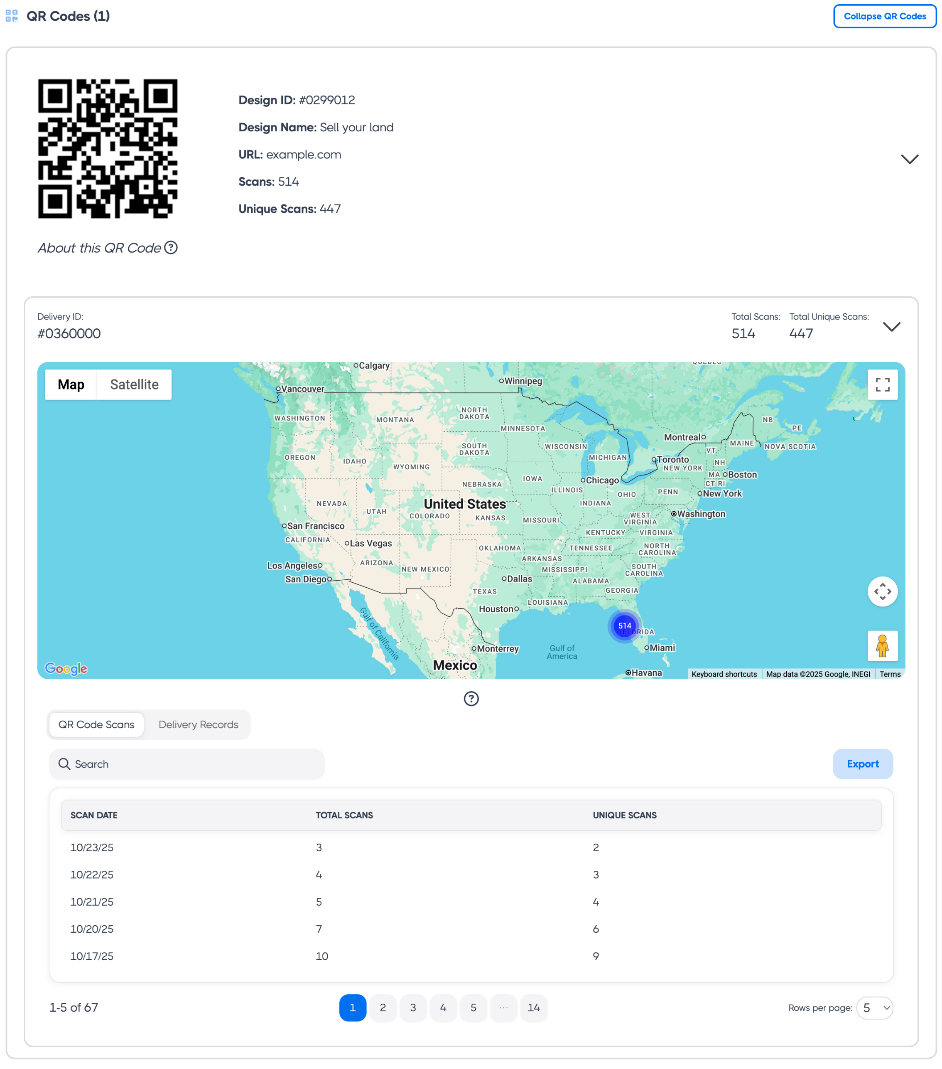Select Map view mode
942x1069 pixels.
[71, 384]
